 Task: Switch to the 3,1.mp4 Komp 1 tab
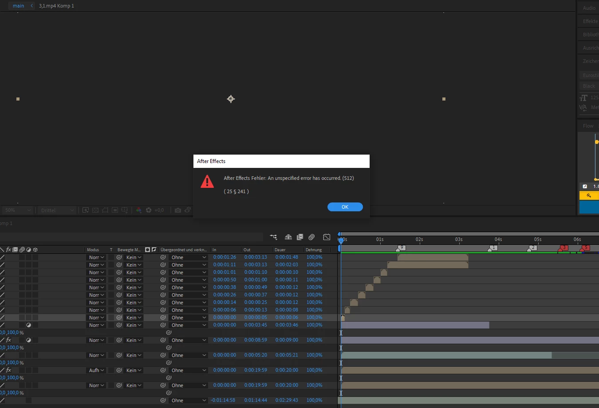(x=56, y=6)
